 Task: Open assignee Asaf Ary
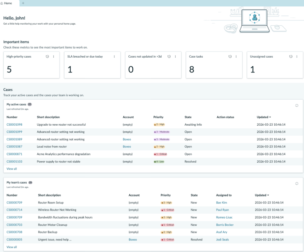click(222, 232)
